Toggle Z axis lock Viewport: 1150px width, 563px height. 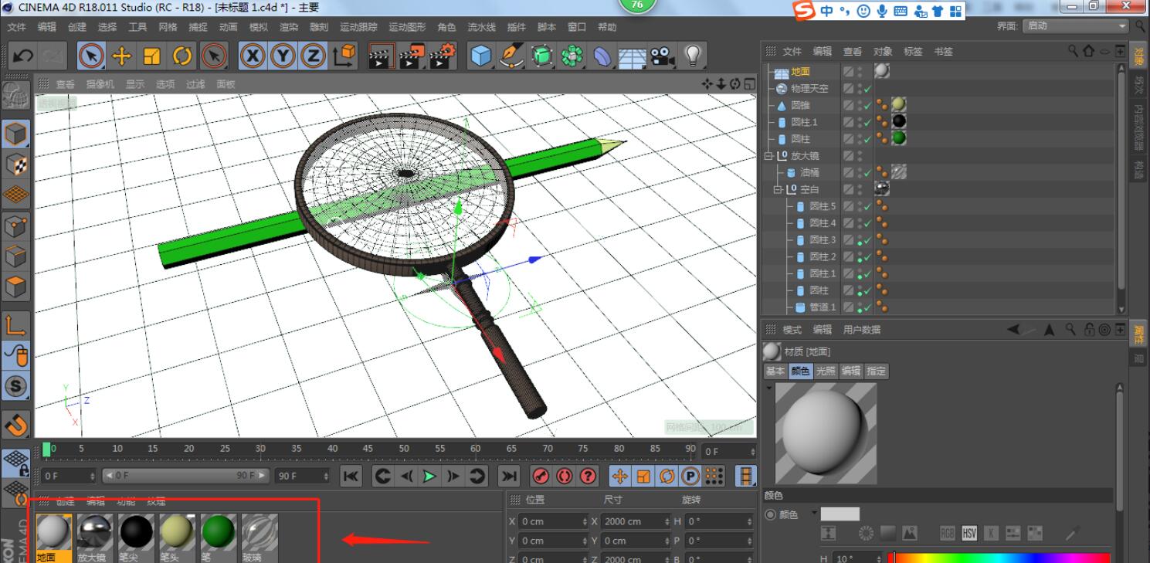[312, 56]
